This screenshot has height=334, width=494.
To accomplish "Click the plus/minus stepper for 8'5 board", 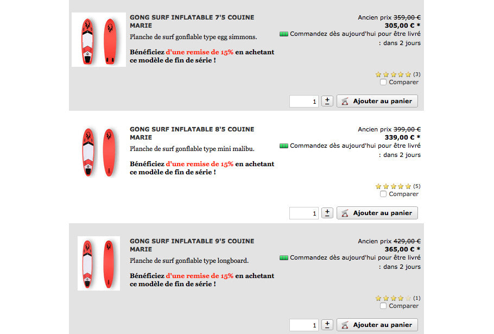I will click(327, 213).
